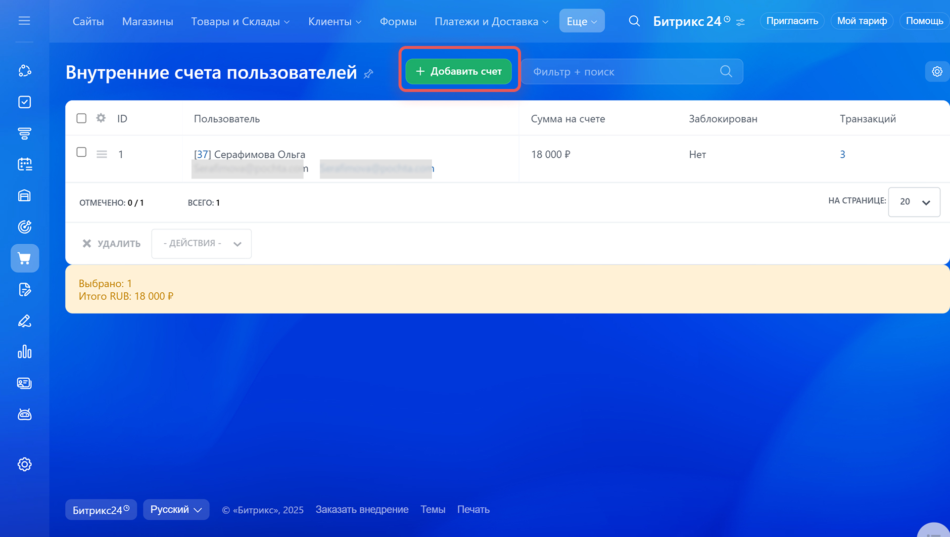Pin page with the icon beside the title
Viewport: 950px width, 537px height.
(369, 74)
